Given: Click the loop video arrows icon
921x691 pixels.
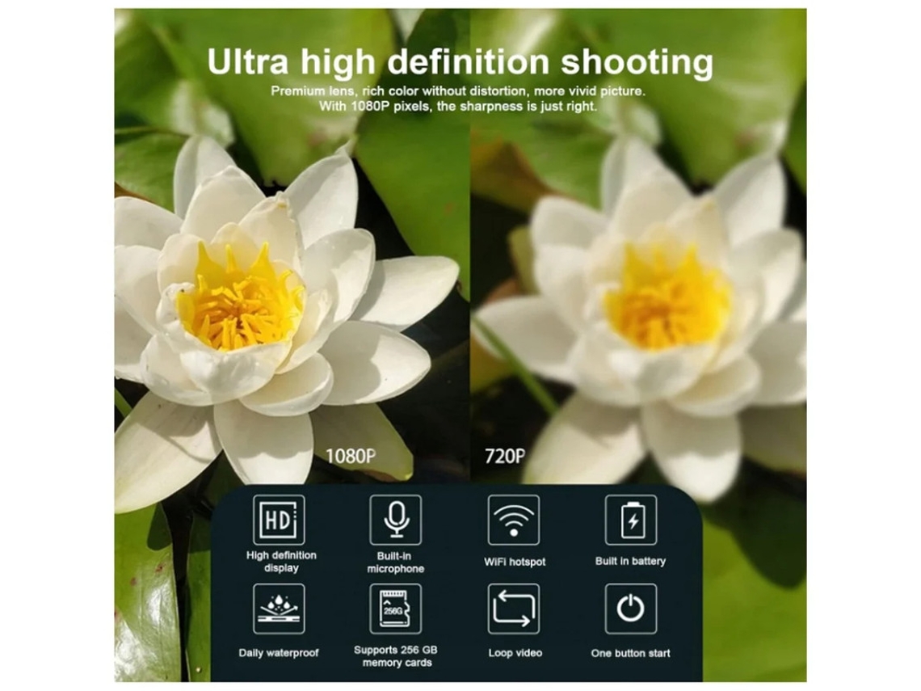Looking at the screenshot, I should tap(514, 609).
